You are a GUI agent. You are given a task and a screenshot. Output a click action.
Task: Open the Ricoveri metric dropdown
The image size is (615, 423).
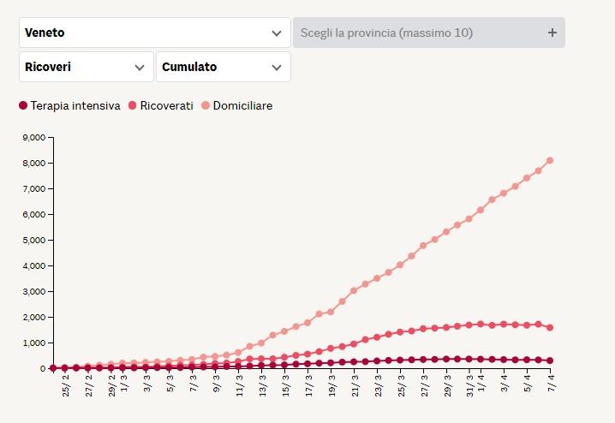(86, 67)
